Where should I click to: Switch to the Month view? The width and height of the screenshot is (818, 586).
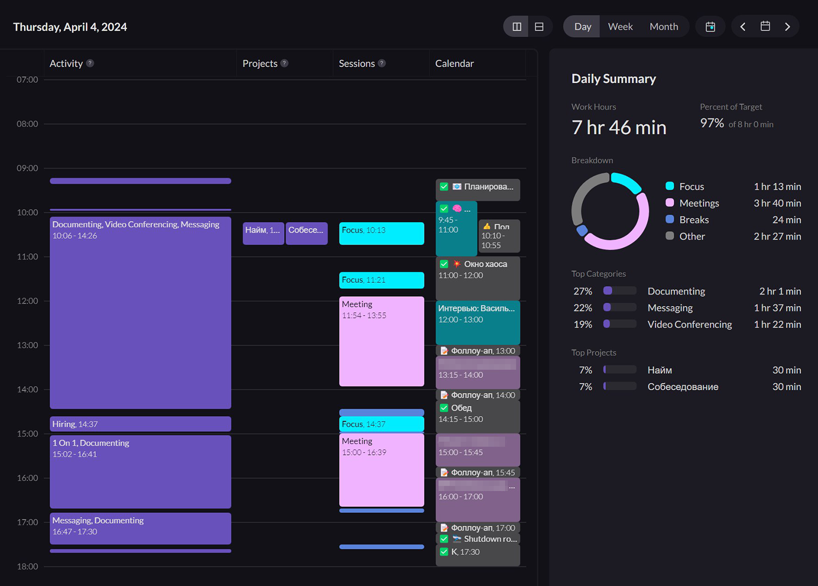(664, 26)
